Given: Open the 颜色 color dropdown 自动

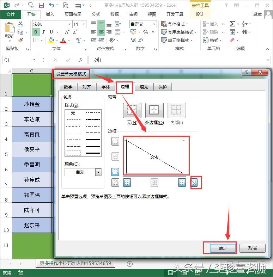Looking at the screenshot, I should point(98,172).
